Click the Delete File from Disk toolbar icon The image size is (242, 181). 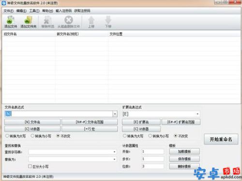pyautogui.click(x=69, y=20)
